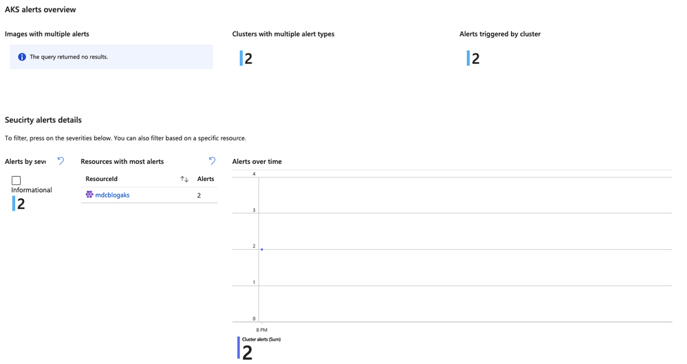The width and height of the screenshot is (687, 364).
Task: Click the sort arrows icon on ResourceId column
Action: (184, 179)
